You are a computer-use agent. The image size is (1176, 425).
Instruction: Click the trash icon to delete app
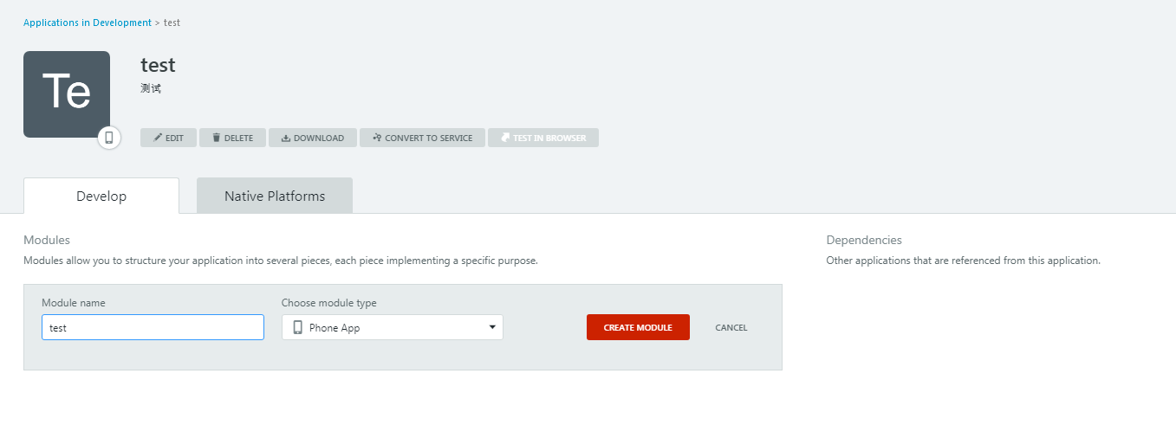(217, 138)
